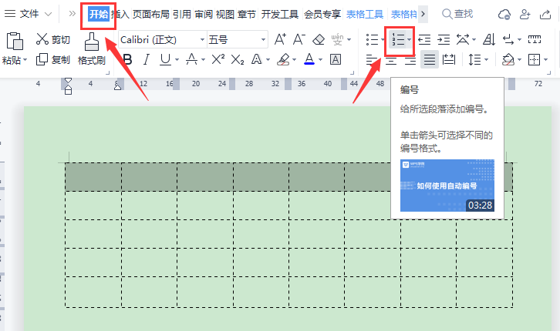Viewport: 560px width, 331px height.
Task: Clear formatting with the eraser icon
Action: [319, 39]
